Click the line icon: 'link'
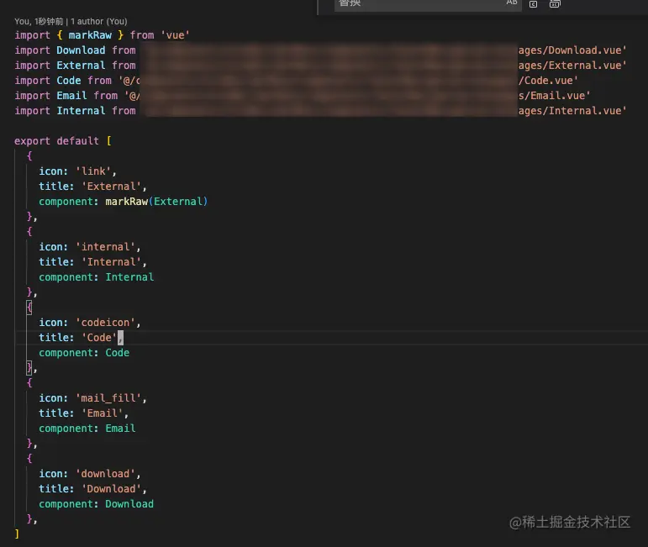The height and width of the screenshot is (547, 648). pyautogui.click(x=77, y=171)
